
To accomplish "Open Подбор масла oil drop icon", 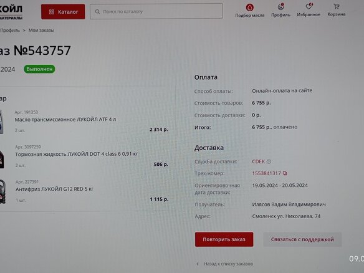I will tap(250, 7).
